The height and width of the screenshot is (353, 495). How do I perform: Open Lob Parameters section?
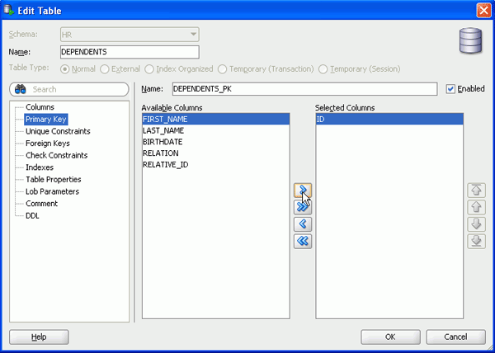tap(52, 191)
